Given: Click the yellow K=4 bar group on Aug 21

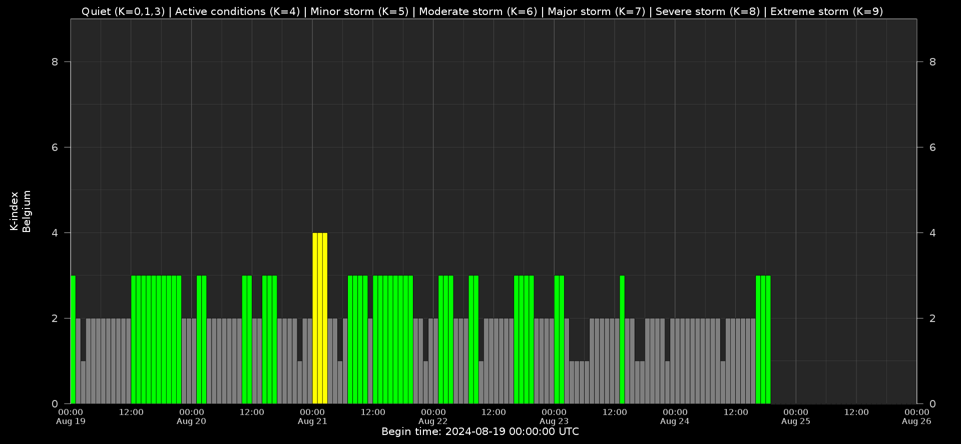Looking at the screenshot, I should pos(320,318).
